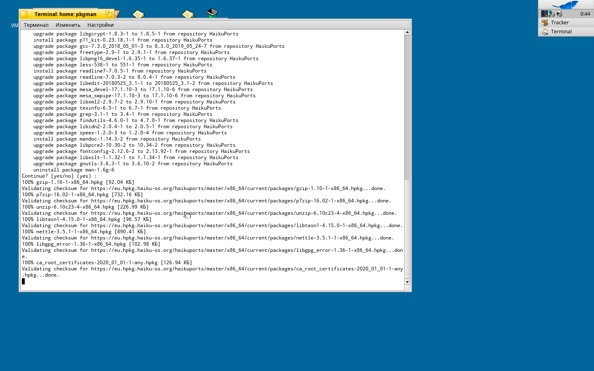
Task: Click the 'Validating checksum' line for nettle-3.5.1-1
Action: pyautogui.click(x=208, y=238)
